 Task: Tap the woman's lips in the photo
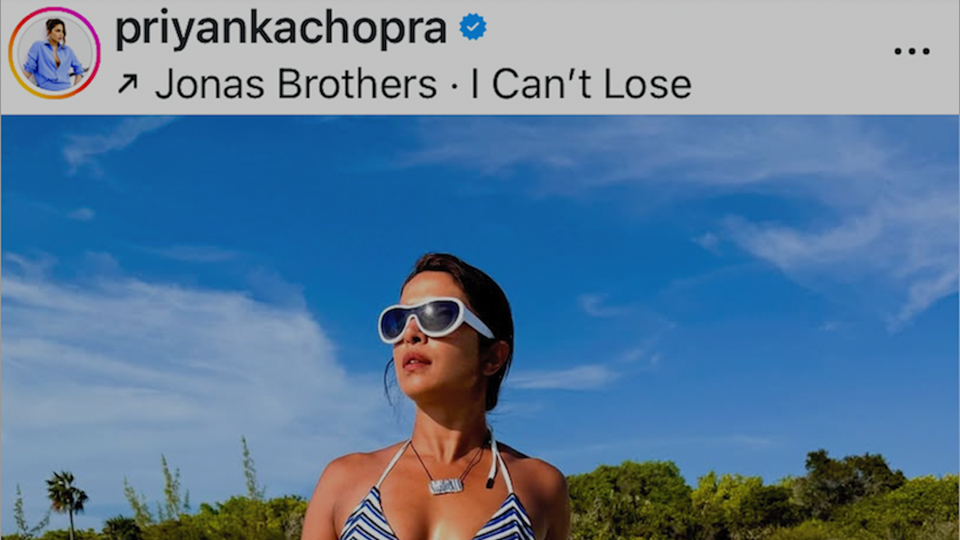(416, 360)
